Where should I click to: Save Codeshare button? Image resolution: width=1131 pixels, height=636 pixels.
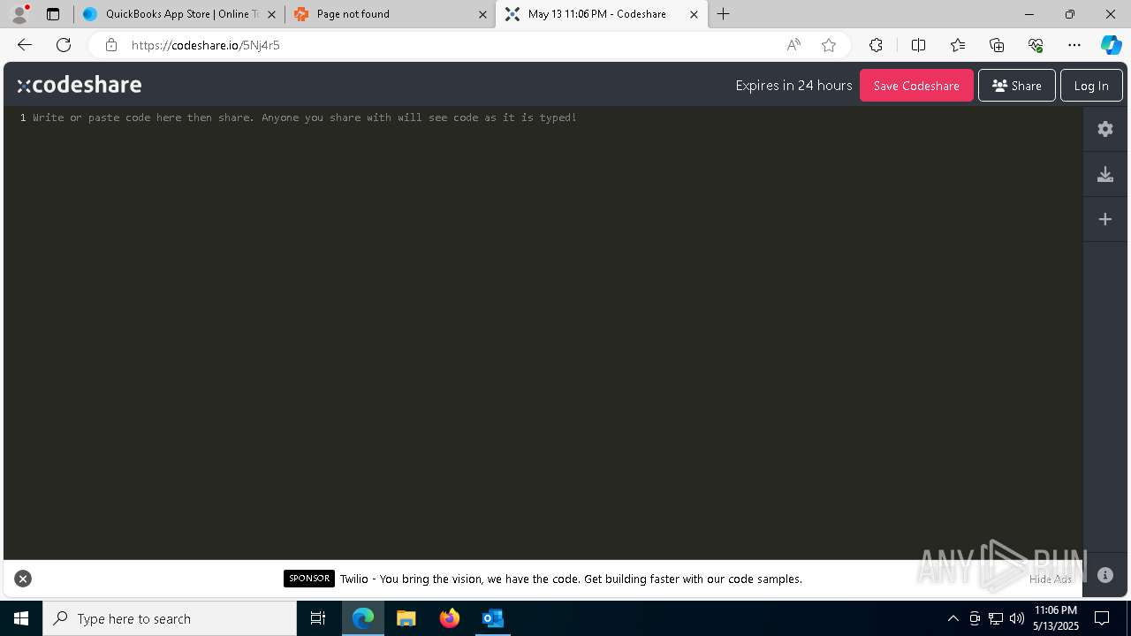pos(916,86)
